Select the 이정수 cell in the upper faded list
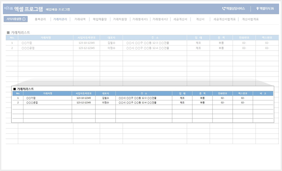 tap(111, 48)
